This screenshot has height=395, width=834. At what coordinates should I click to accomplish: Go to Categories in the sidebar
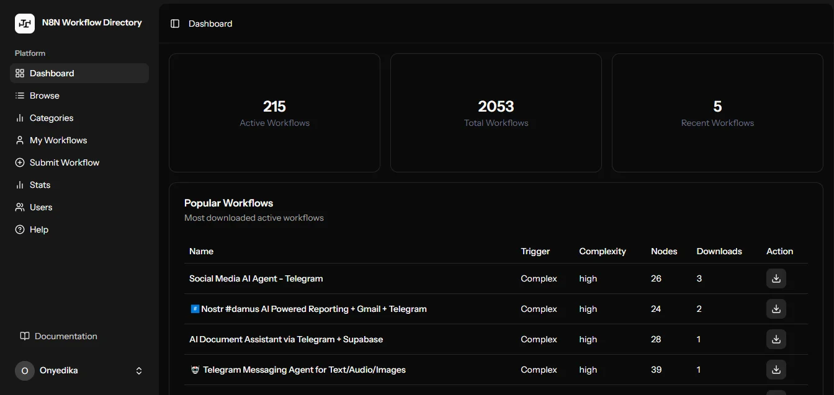click(79, 118)
